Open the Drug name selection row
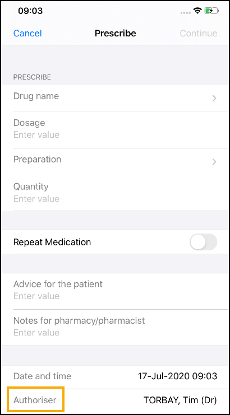Image resolution: width=230 pixels, height=415 pixels. (x=115, y=99)
